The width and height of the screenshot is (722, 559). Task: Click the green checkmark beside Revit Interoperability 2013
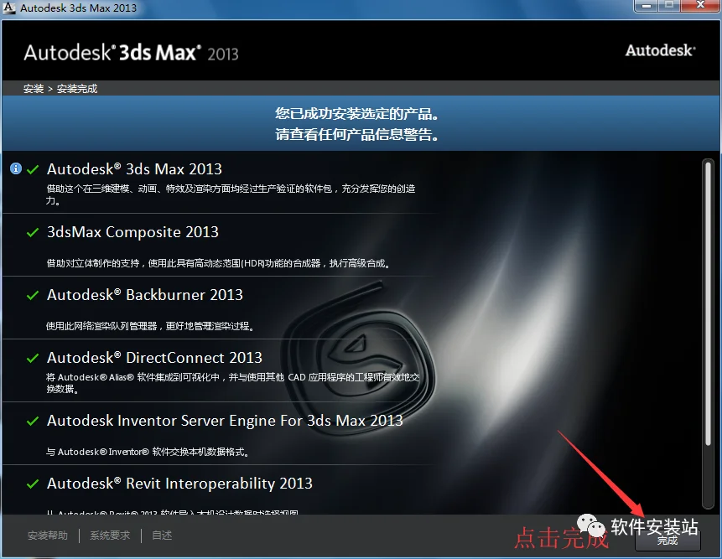point(32,484)
